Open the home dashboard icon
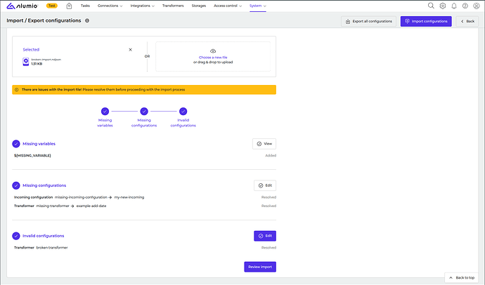The height and width of the screenshot is (285, 485). (x=69, y=6)
